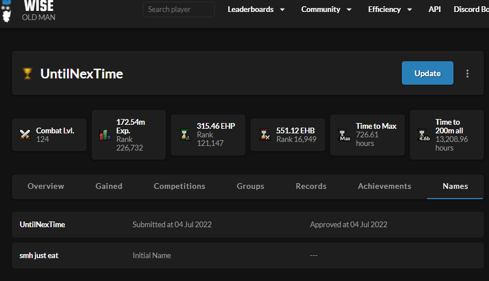Click the Rank 226,732 text

[x=130, y=144]
